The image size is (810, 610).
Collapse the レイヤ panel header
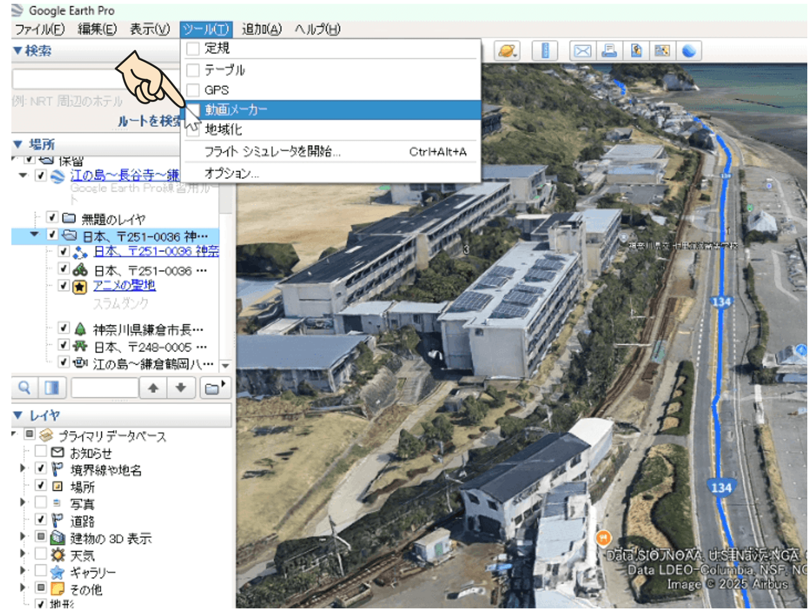(18, 415)
